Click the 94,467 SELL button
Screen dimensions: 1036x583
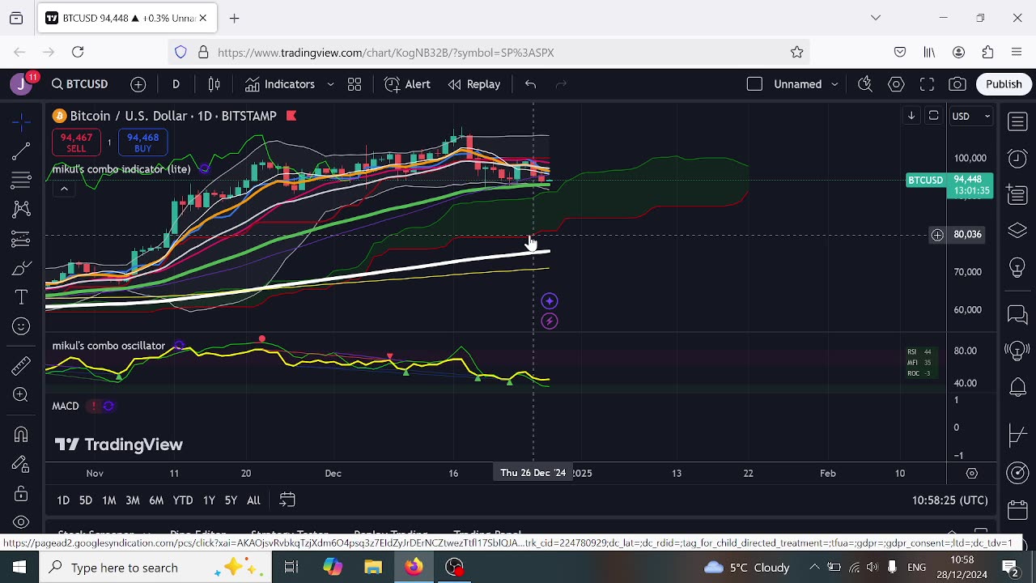[76, 143]
